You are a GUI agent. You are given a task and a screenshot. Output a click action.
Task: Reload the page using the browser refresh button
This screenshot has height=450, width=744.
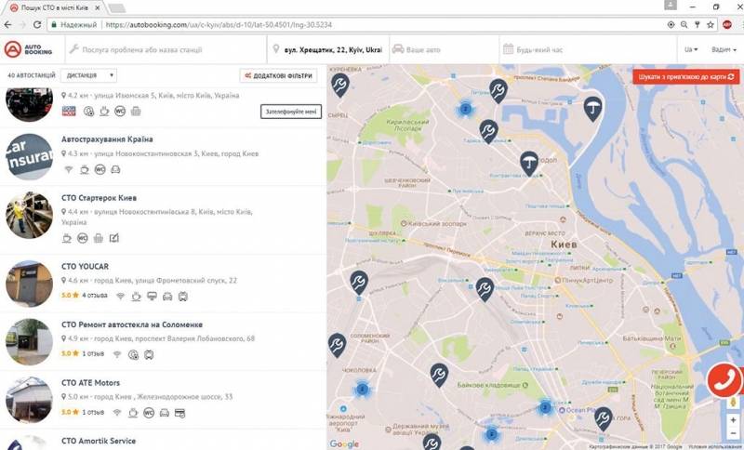(37, 25)
